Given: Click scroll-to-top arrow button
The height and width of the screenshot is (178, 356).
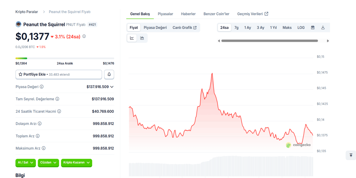Looking at the screenshot, I should pos(351,155).
